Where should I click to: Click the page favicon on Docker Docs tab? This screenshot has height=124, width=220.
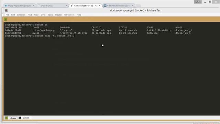(39, 6)
